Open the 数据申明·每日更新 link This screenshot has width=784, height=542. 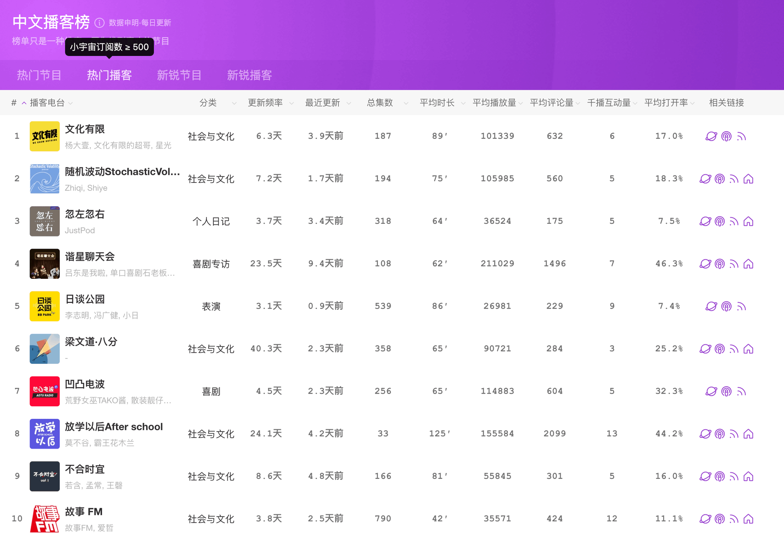140,23
